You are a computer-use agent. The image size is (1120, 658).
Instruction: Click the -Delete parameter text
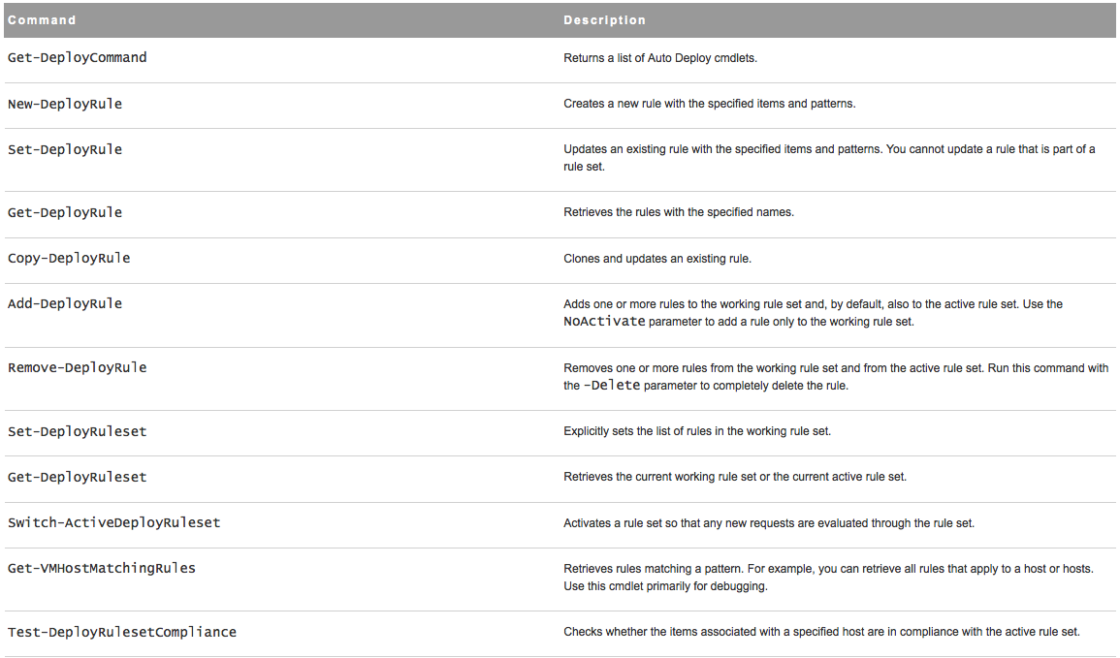tap(614, 386)
